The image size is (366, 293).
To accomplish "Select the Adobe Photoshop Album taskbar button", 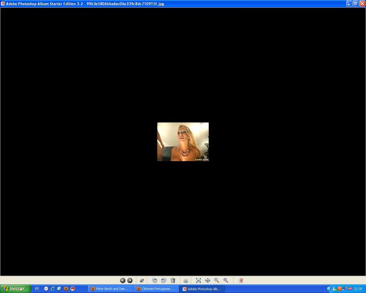I will [203, 289].
